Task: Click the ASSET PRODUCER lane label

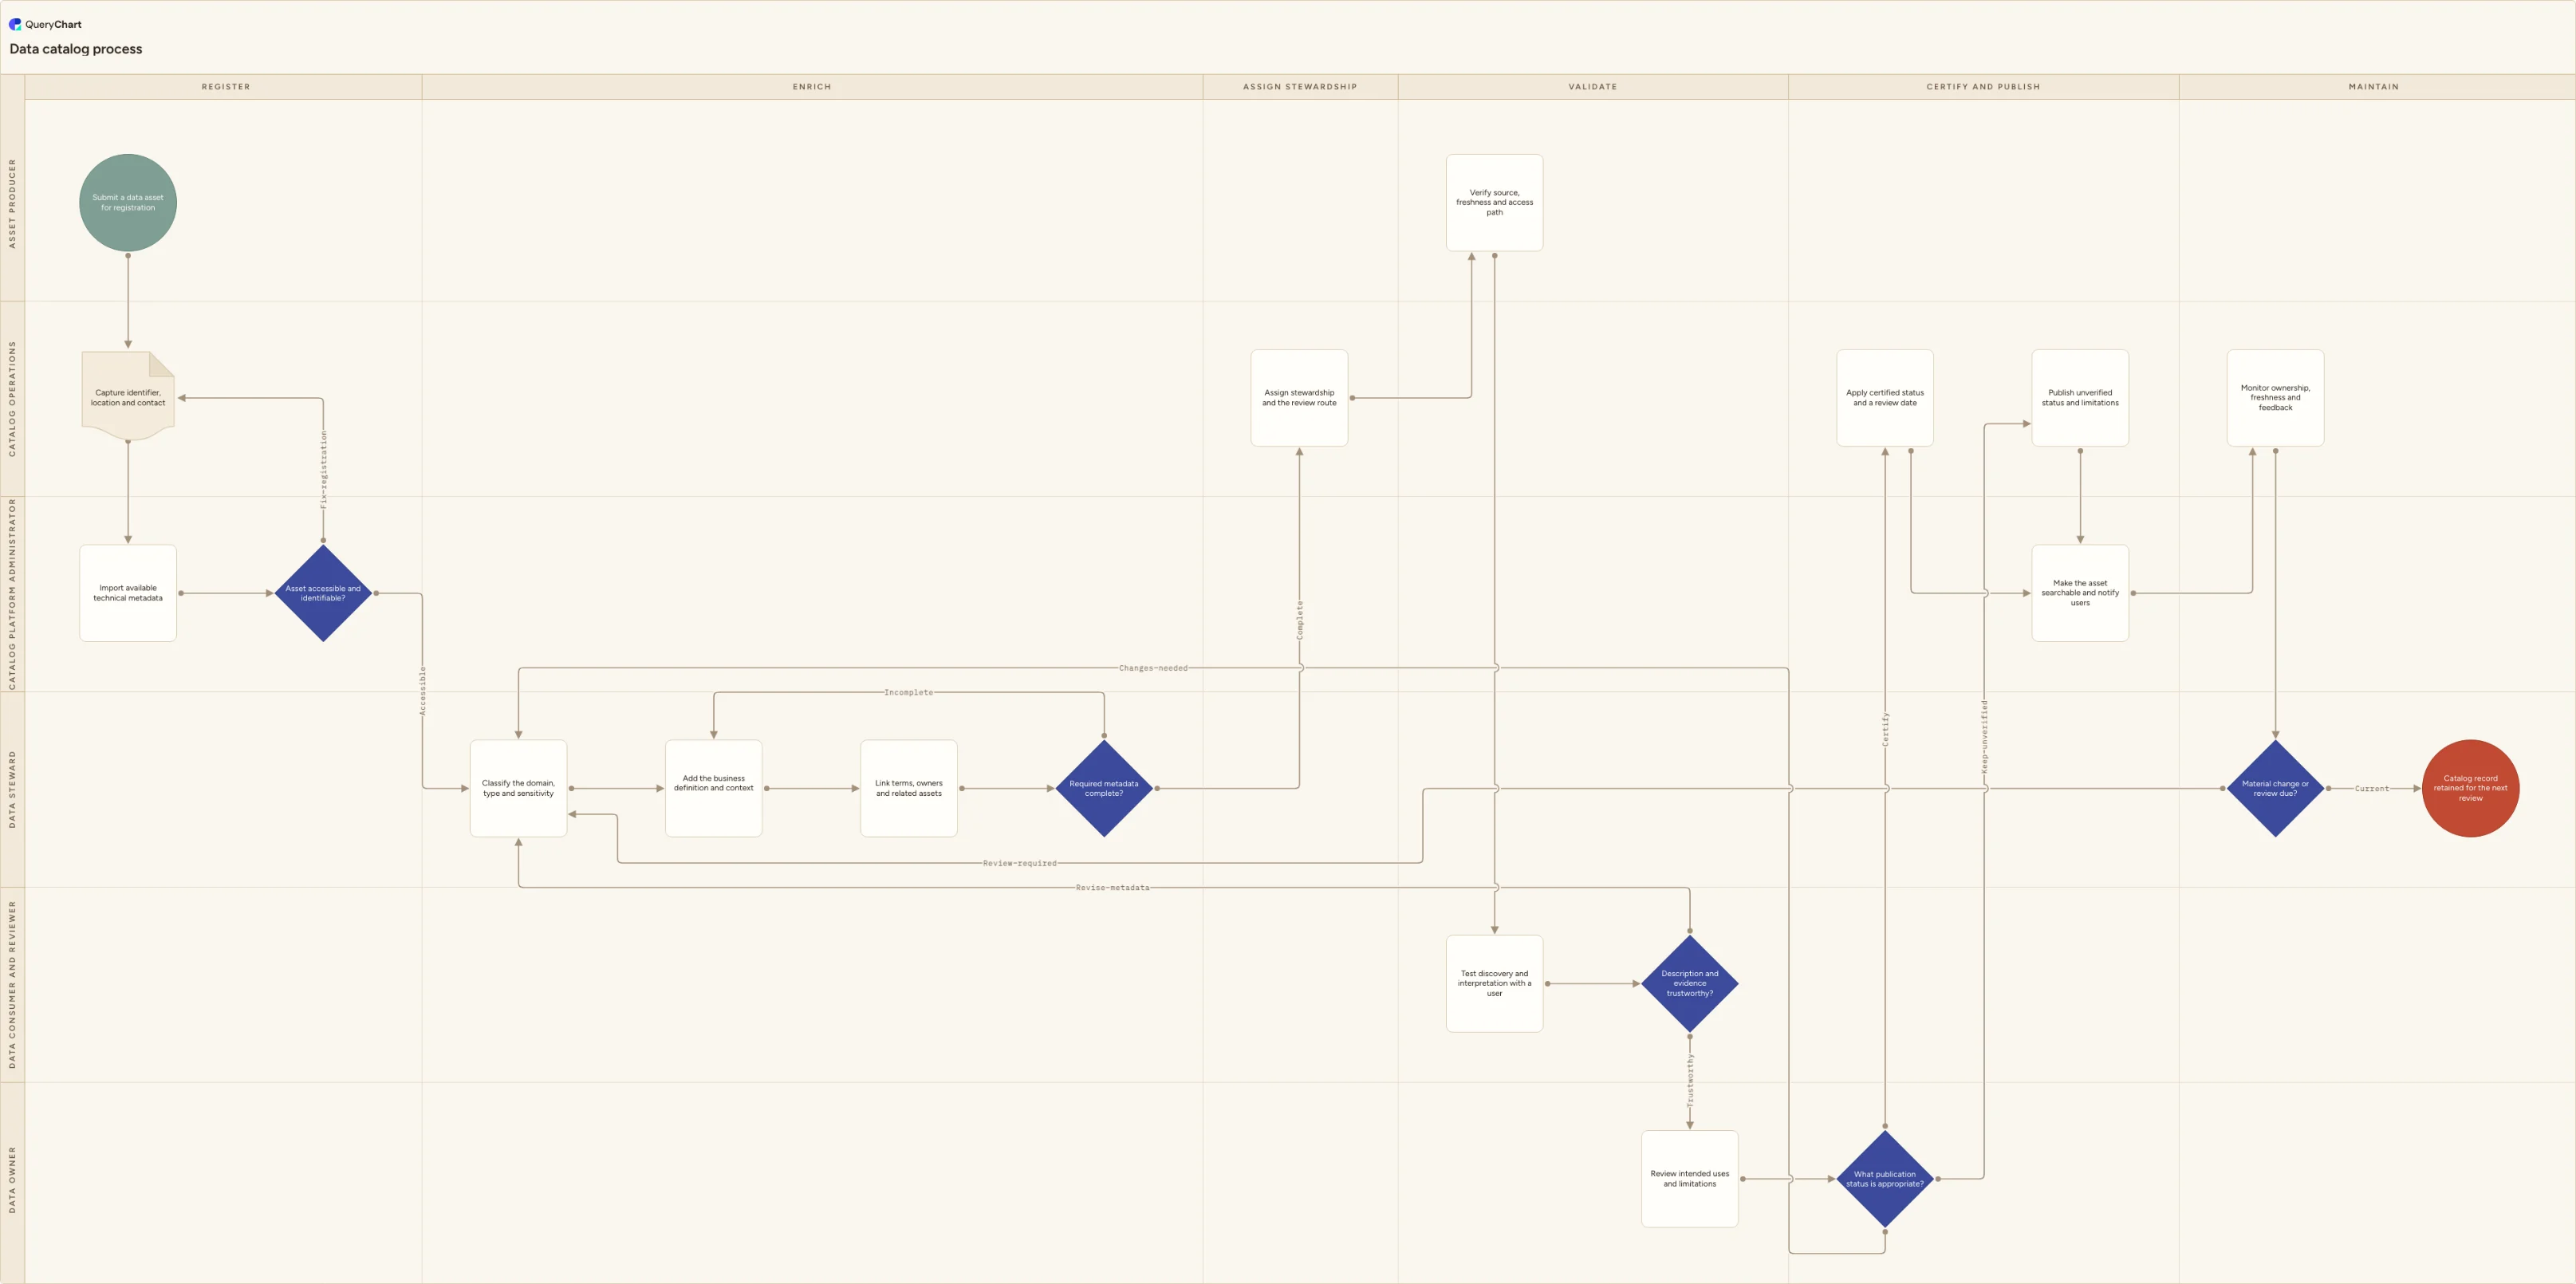Action: 13,203
